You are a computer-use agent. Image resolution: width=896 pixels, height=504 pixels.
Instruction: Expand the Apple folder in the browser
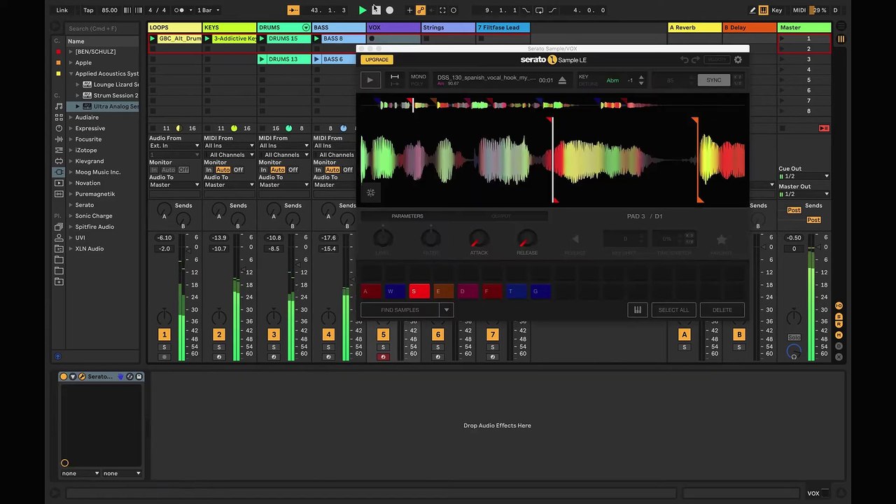(71, 63)
